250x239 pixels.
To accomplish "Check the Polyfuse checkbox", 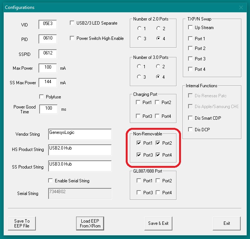I will point(41,97).
